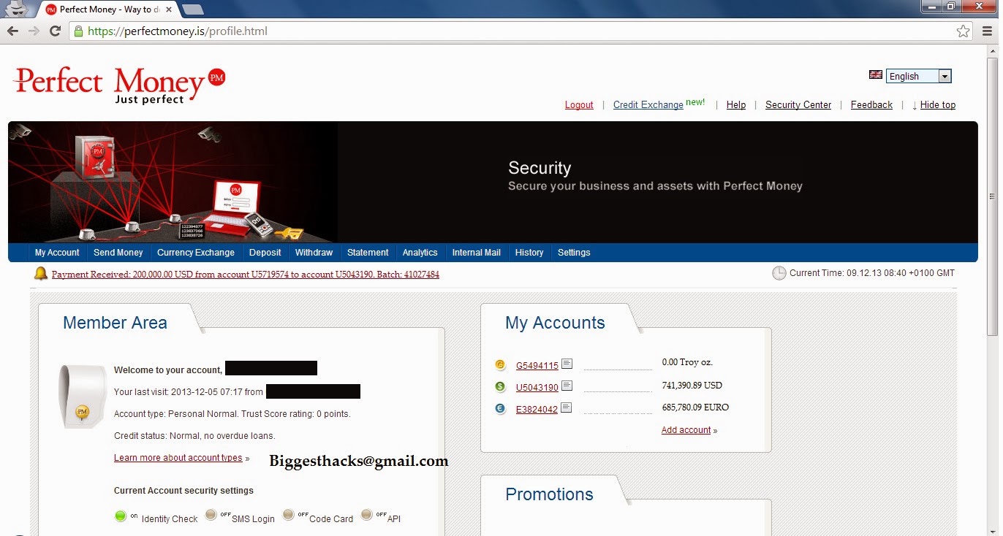Open the Payment Received notification link
This screenshot has height=536, width=1003.
[x=246, y=275]
